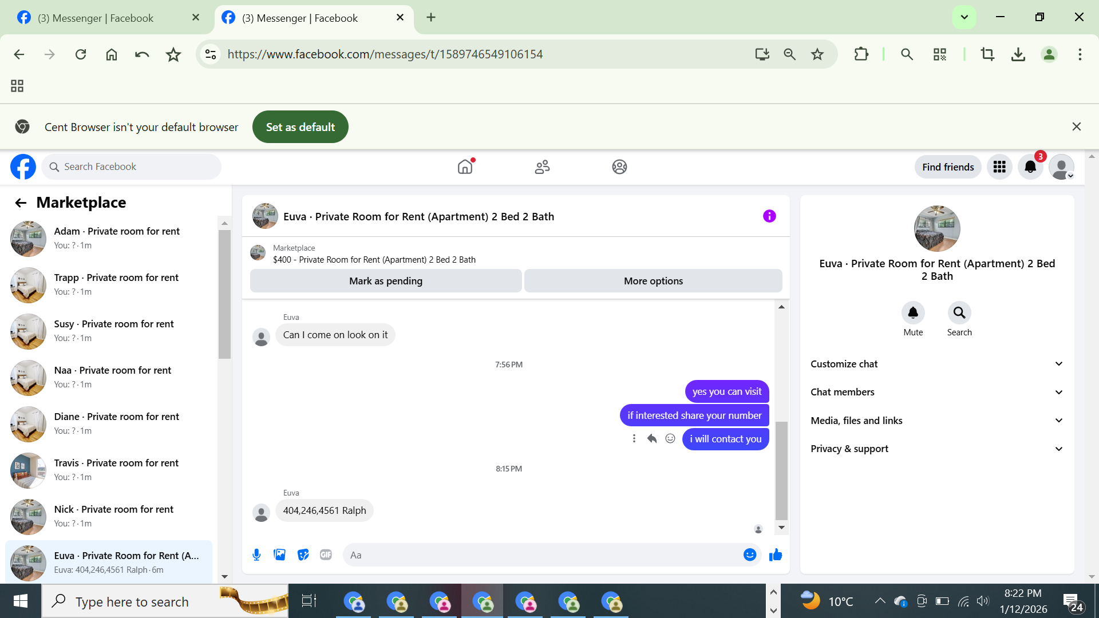Bookmark page with address bar star
This screenshot has width=1099, height=618.
pos(817,54)
